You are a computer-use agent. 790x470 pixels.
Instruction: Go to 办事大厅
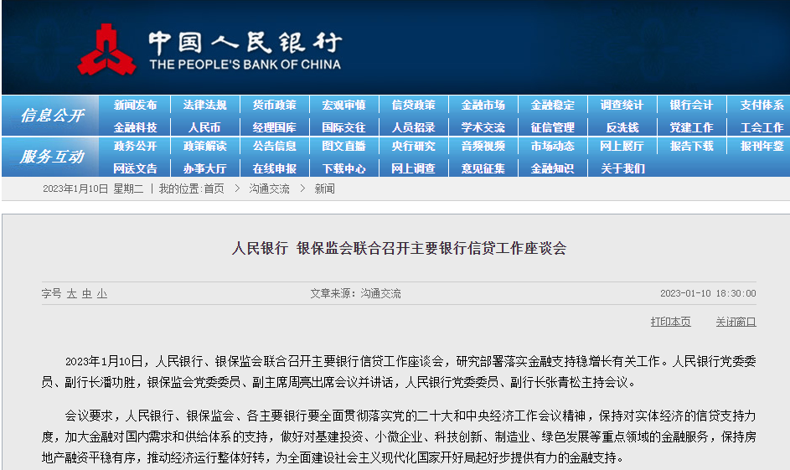pyautogui.click(x=204, y=168)
